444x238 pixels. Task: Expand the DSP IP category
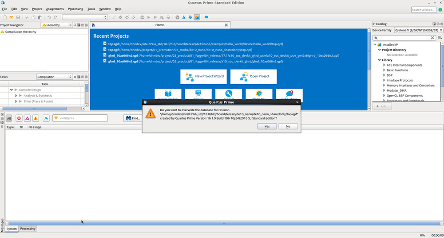tap(384, 75)
